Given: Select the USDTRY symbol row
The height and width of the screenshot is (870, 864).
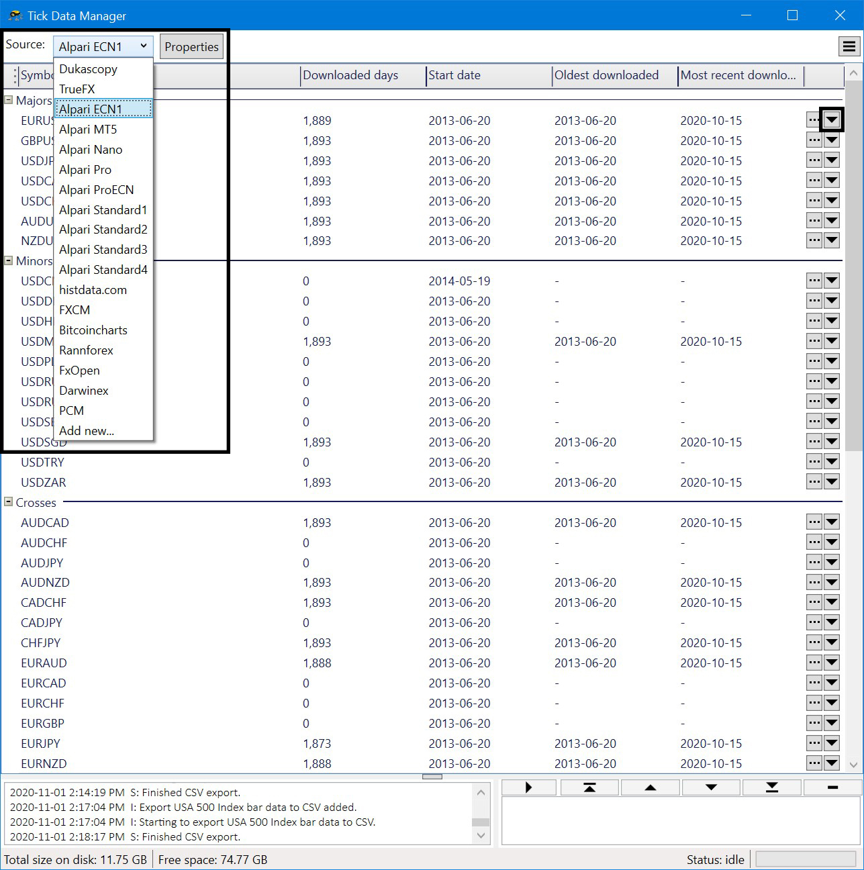Looking at the screenshot, I should [423, 462].
